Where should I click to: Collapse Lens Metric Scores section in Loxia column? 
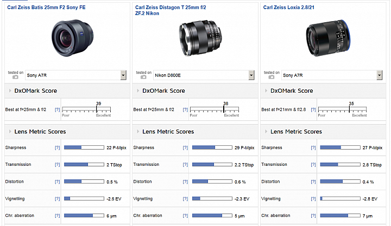pyautogui.click(x=265, y=132)
